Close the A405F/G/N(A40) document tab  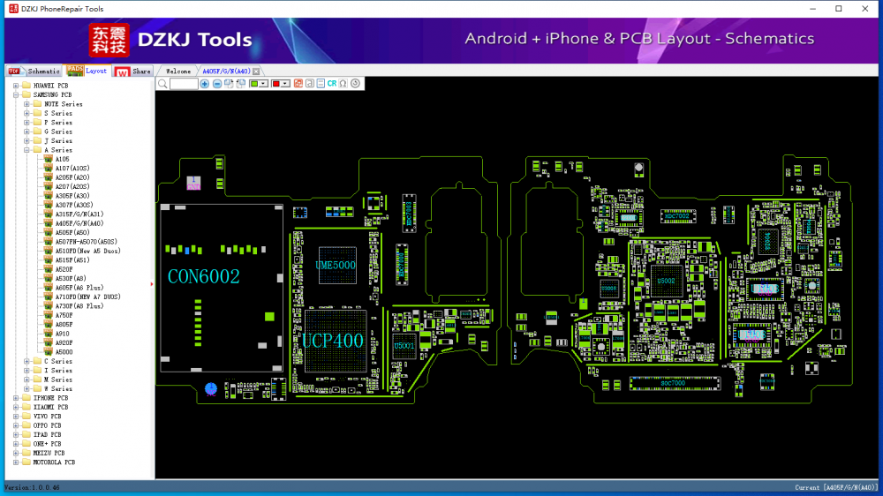(256, 71)
